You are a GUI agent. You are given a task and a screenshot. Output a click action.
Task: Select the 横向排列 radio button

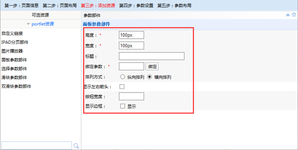150,77
